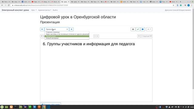Click 'Электронный конспект урока' brand link

coord(15,10)
